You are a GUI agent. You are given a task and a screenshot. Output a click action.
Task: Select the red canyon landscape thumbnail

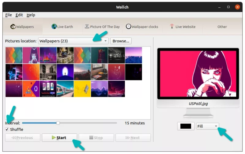coord(116,89)
